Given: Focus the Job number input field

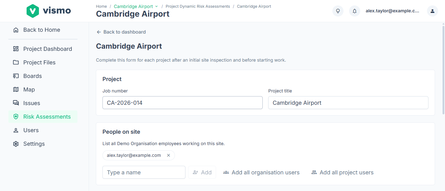Looking at the screenshot, I should click(182, 103).
